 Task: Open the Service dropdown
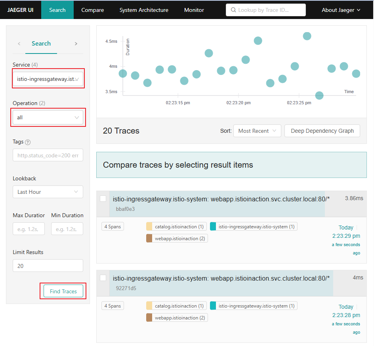pyautogui.click(x=48, y=79)
